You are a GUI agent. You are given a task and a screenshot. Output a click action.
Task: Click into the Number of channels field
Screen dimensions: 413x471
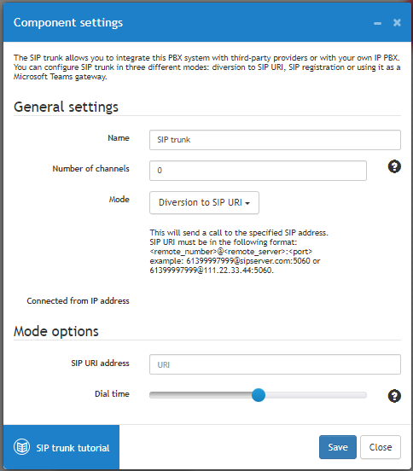pos(258,171)
